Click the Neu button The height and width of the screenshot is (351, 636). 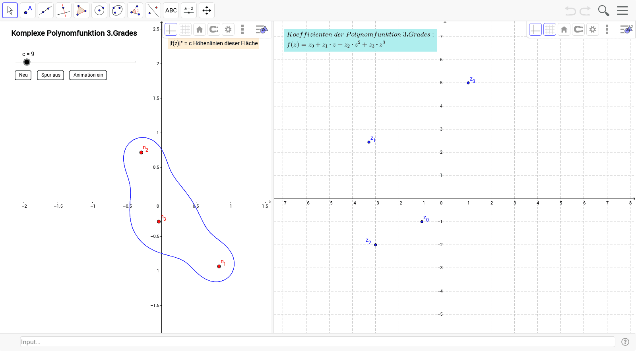point(23,75)
